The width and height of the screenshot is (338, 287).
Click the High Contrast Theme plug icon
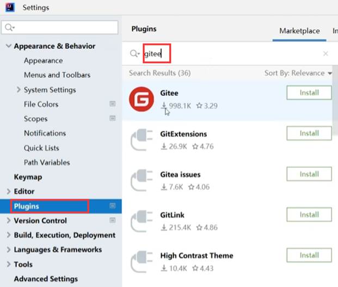142,261
